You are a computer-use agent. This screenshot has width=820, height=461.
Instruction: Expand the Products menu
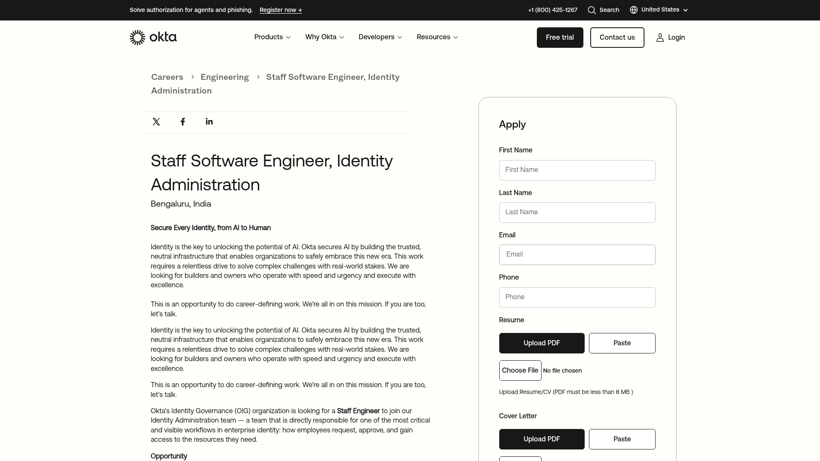point(272,37)
